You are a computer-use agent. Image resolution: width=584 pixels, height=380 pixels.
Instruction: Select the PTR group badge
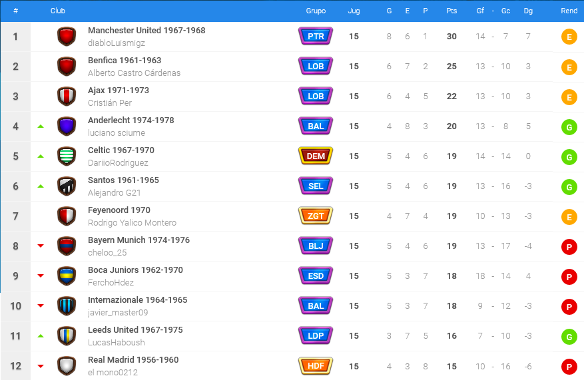coord(316,36)
